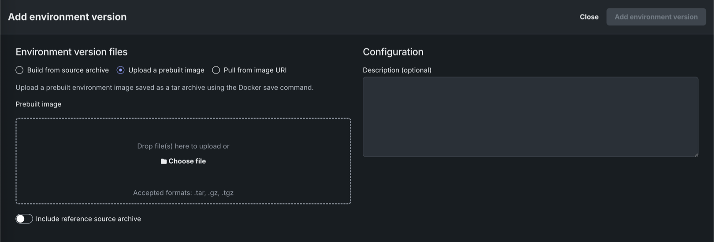The image size is (714, 242).
Task: Click the folder icon beside Choose file
Action: (164, 161)
